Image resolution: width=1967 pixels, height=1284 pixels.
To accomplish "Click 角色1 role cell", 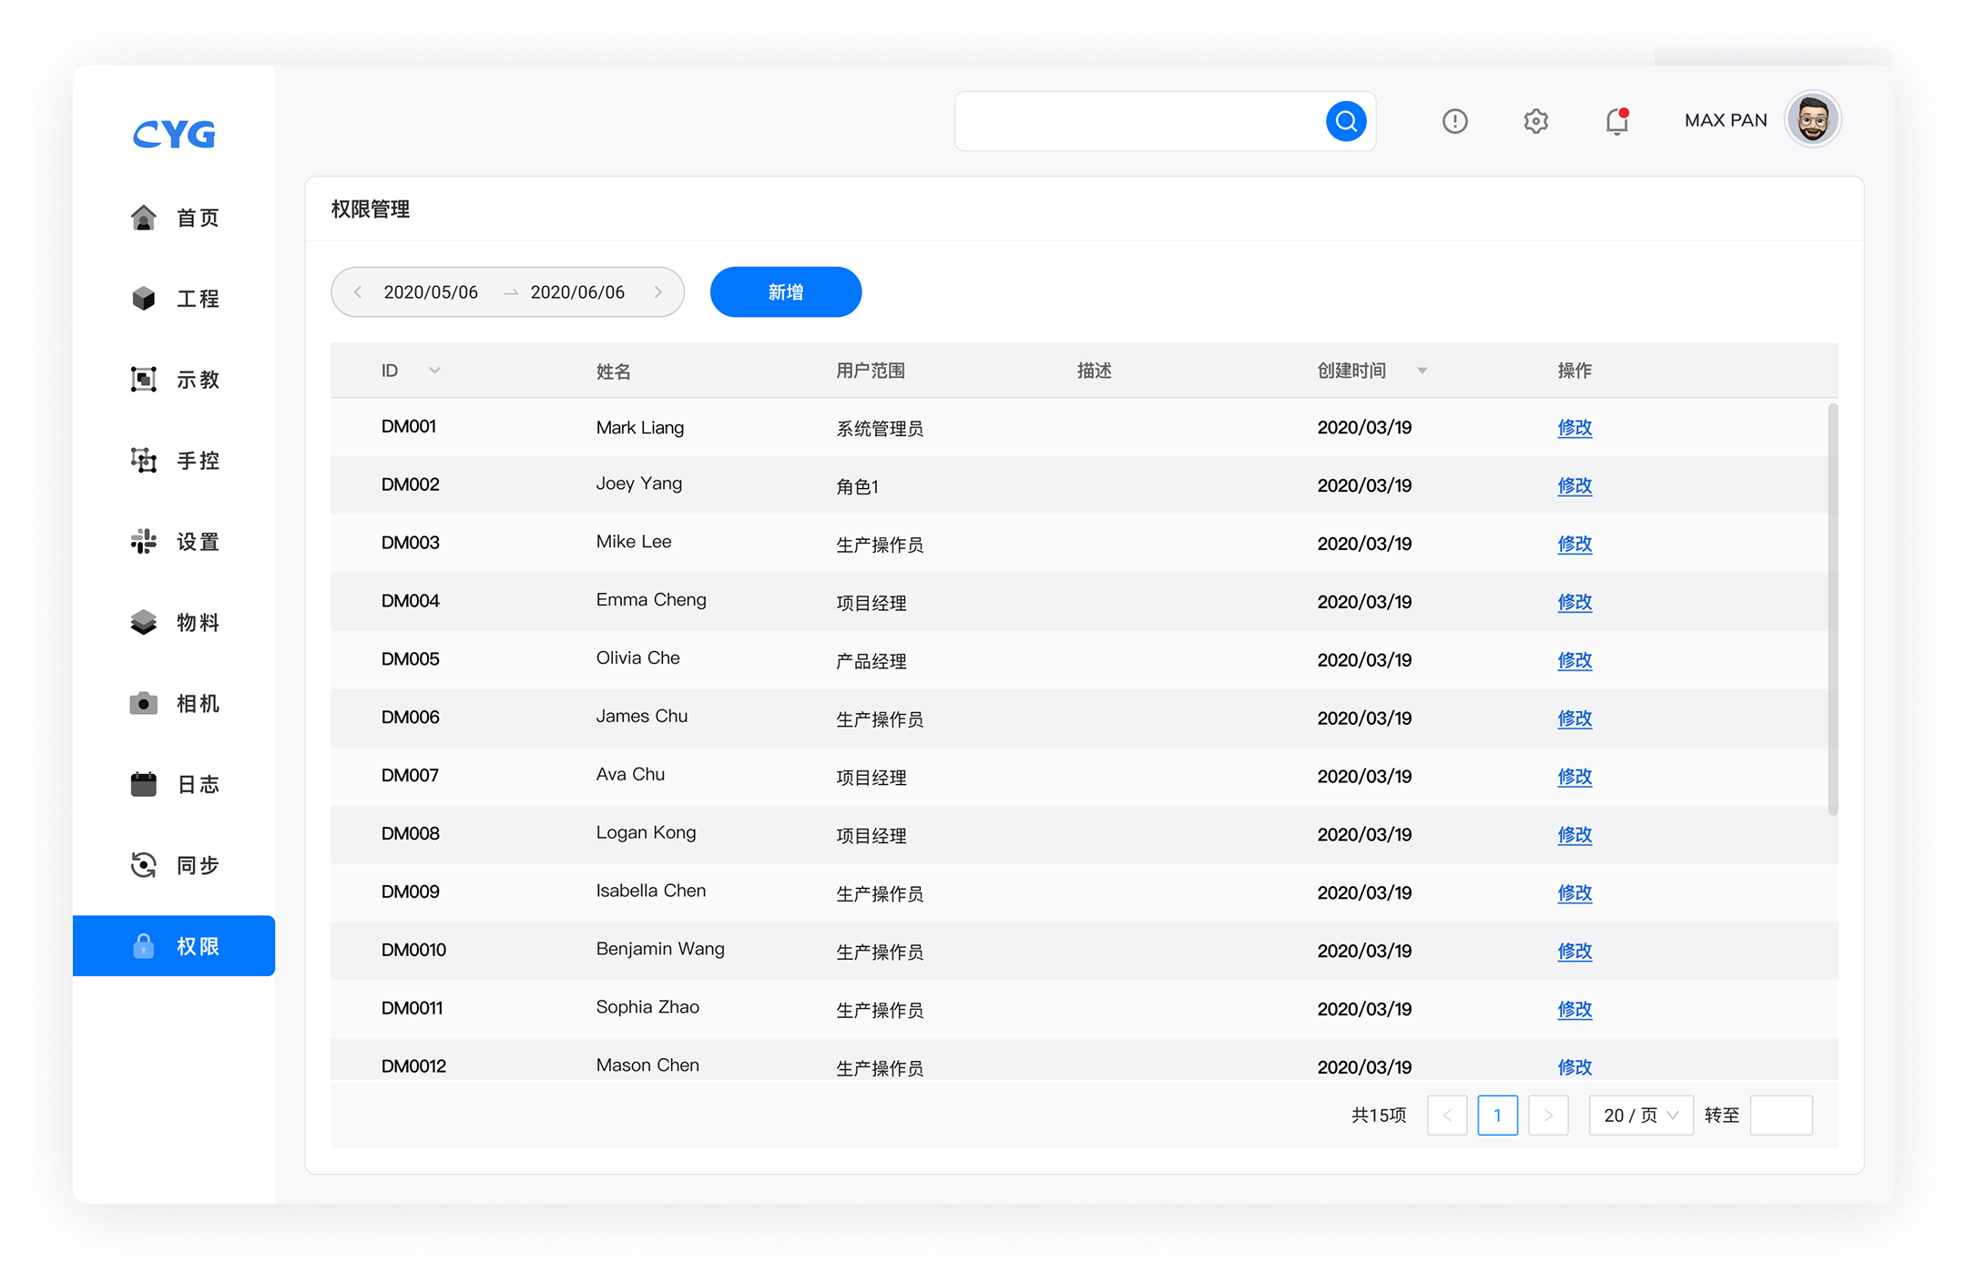I will [x=857, y=487].
